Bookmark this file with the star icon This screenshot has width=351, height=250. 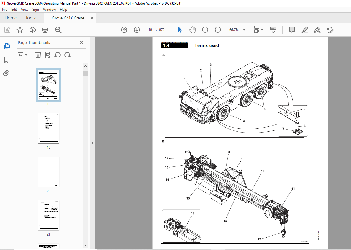[20, 30]
